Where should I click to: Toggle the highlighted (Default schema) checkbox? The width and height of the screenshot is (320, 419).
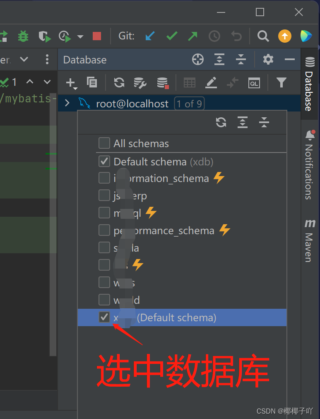tap(104, 317)
